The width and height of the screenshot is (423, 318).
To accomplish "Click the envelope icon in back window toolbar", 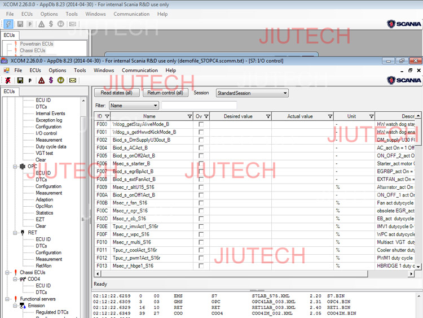I will tap(73, 24).
